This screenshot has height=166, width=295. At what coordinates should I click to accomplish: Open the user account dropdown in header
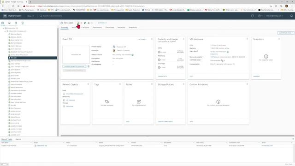[x=275, y=16]
